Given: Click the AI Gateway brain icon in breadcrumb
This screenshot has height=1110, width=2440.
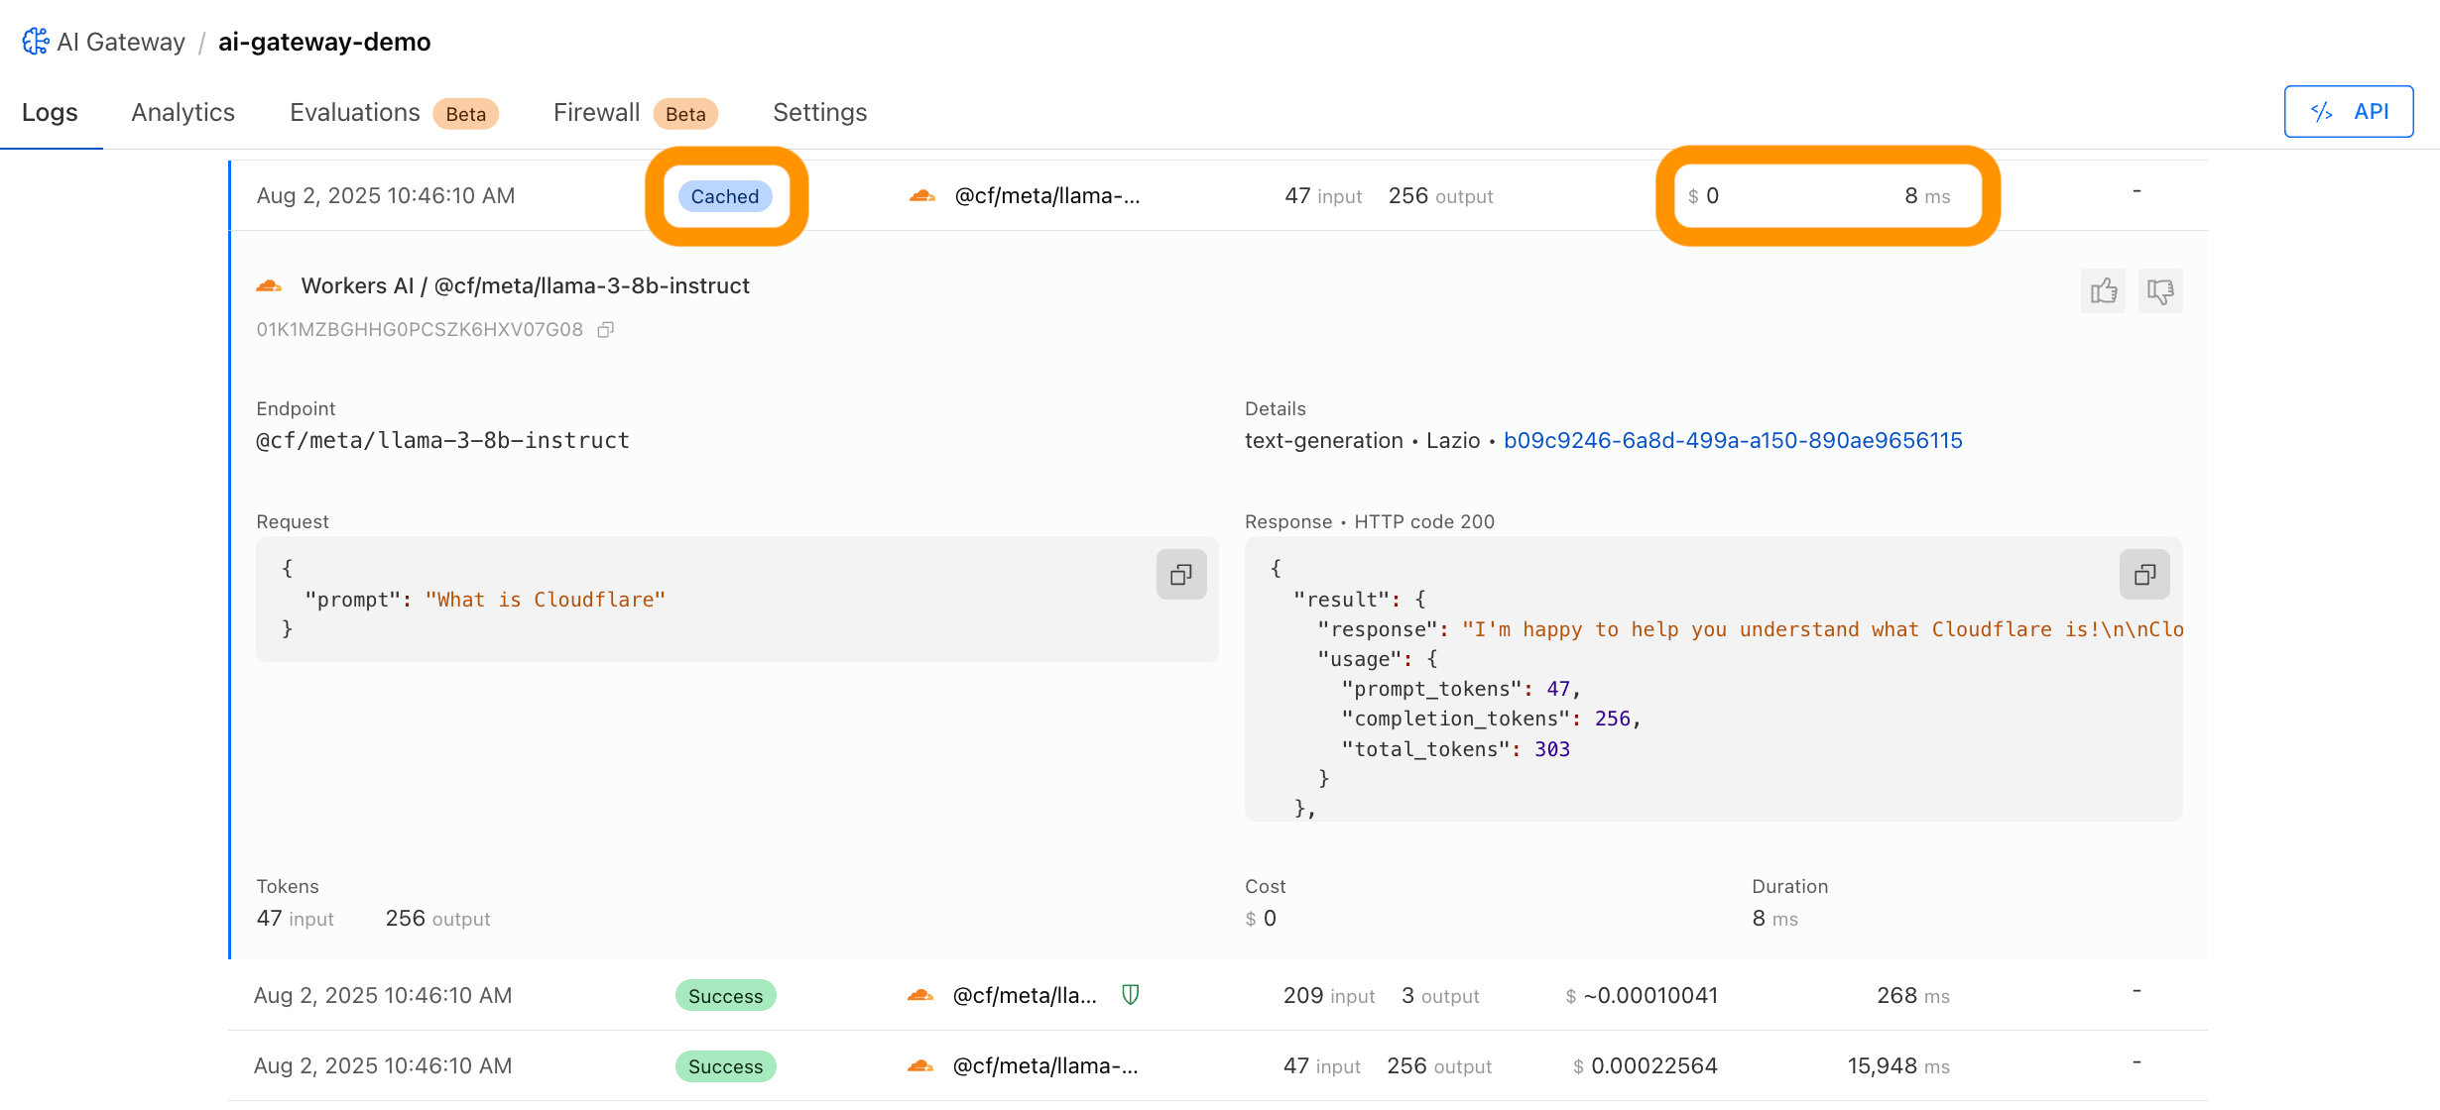Looking at the screenshot, I should coord(35,41).
